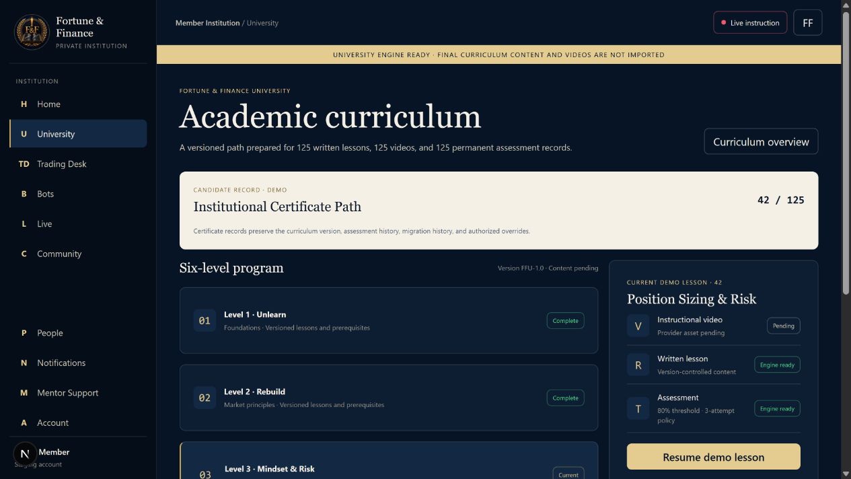This screenshot has height=479, width=851.
Task: Open People page
Action: coord(78,333)
